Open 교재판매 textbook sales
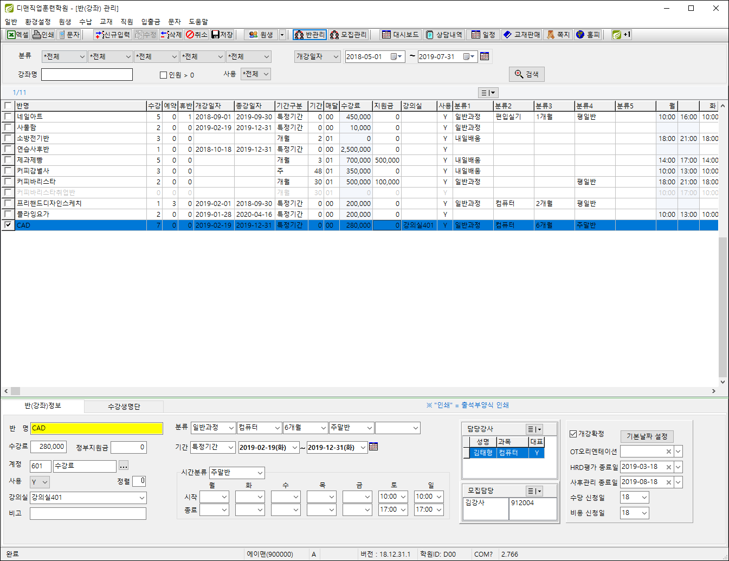Screen dimensions: 729x561 521,35
